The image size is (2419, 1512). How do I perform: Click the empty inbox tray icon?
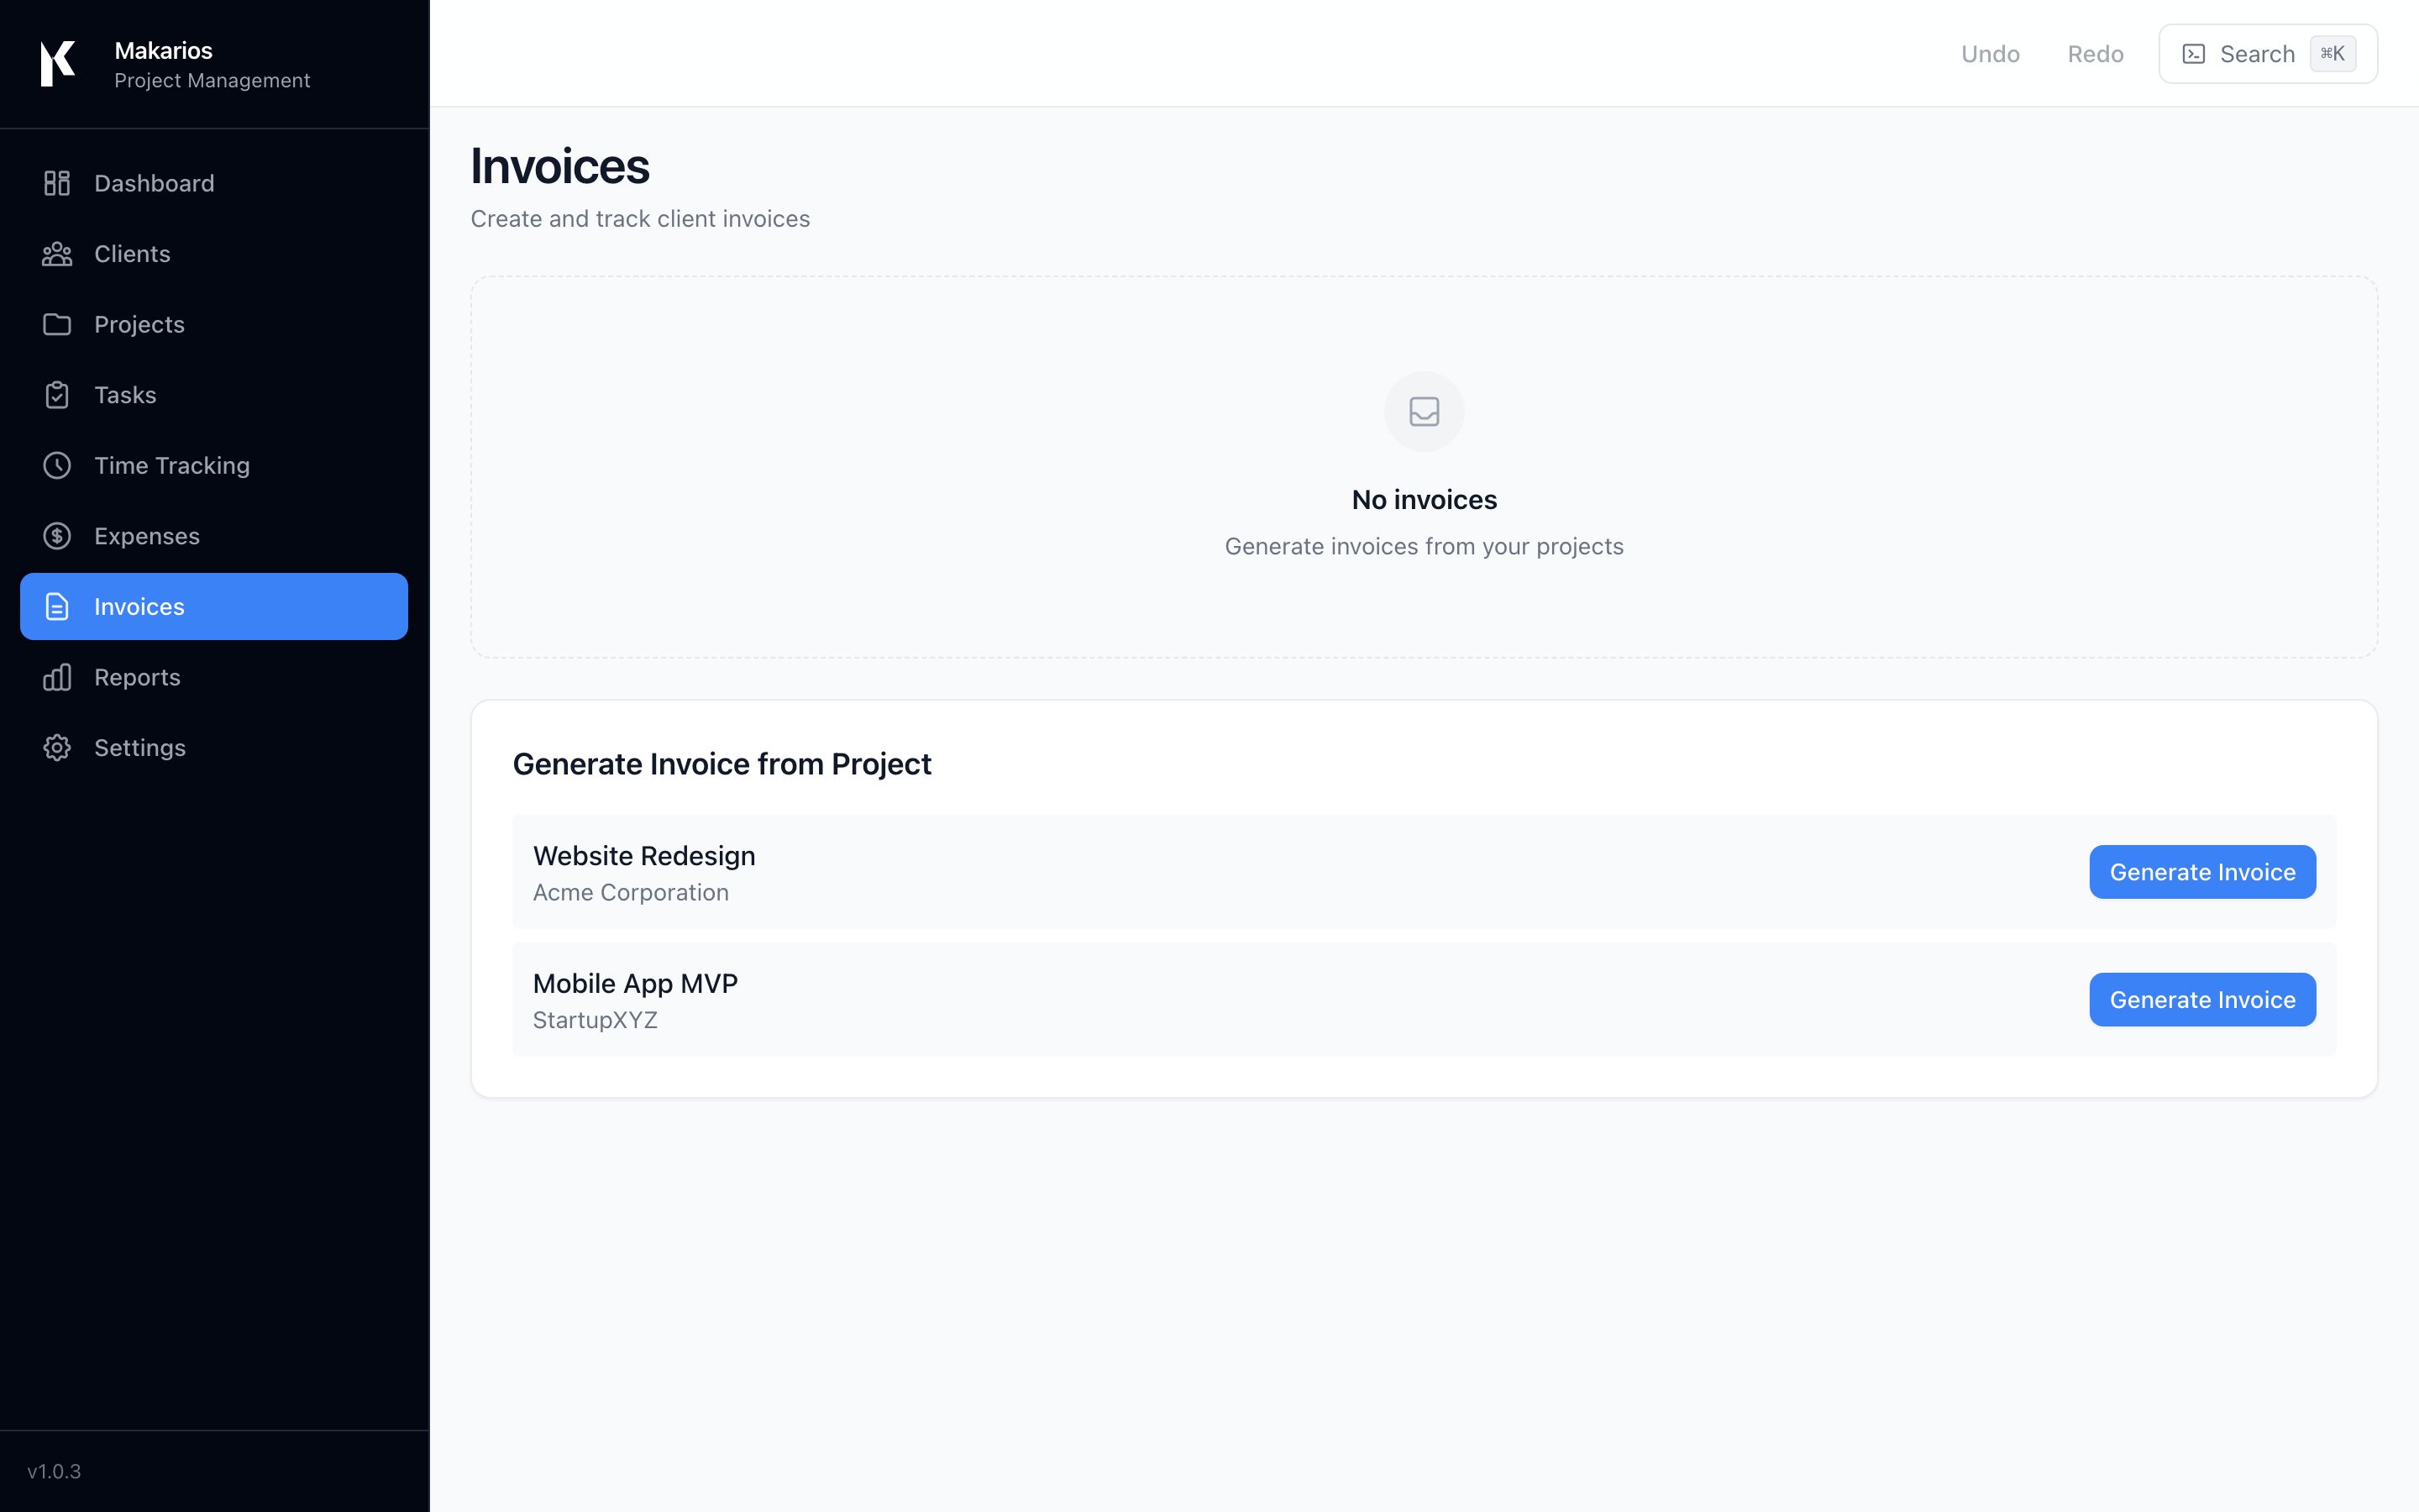point(1424,411)
